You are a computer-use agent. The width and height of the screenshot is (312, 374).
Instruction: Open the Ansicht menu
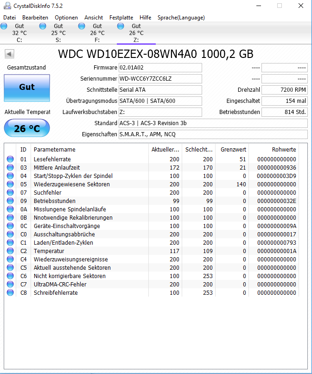94,18
